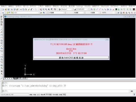Open the Layer Properties Manager icon
The height and width of the screenshot is (102, 136).
[3, 13]
